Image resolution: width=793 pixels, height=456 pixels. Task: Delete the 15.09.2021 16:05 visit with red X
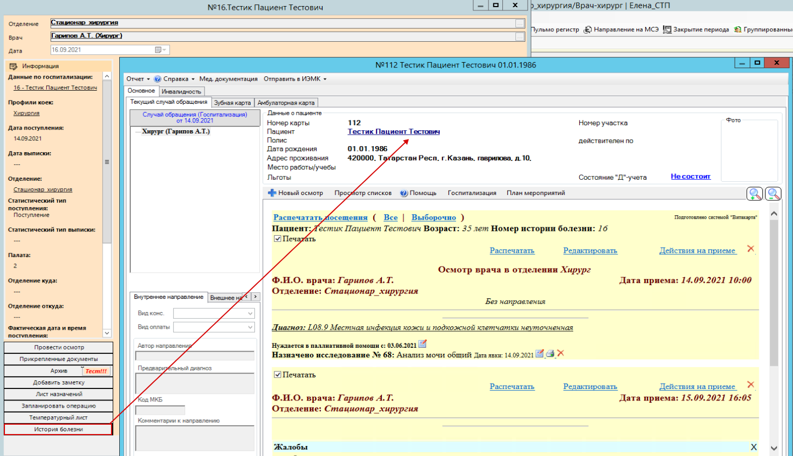(751, 385)
